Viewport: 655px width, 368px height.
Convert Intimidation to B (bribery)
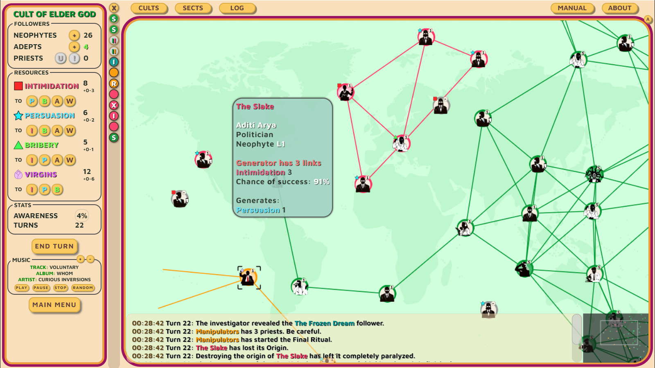coord(45,101)
